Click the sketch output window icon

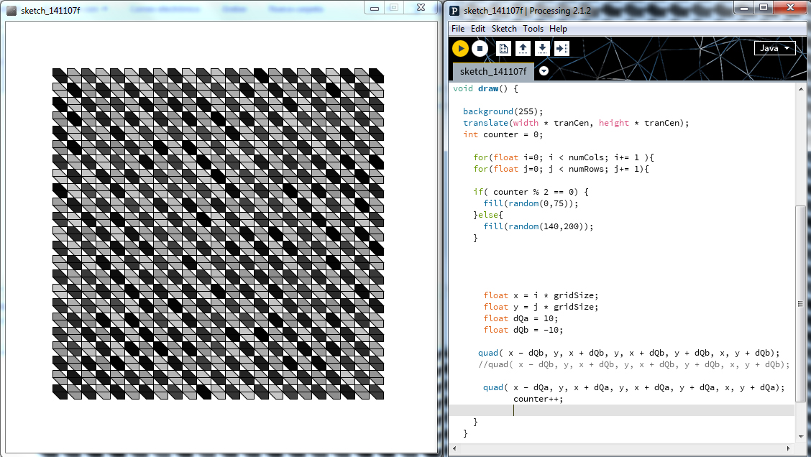(x=12, y=10)
